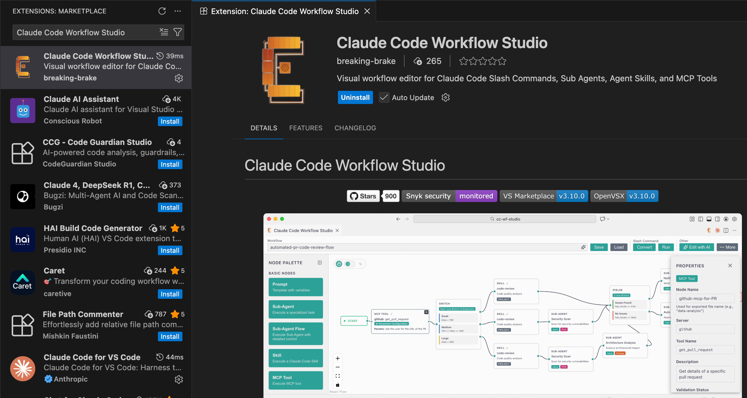
Task: Click the Pink model tag on the Security Scan node
Action: point(564,329)
